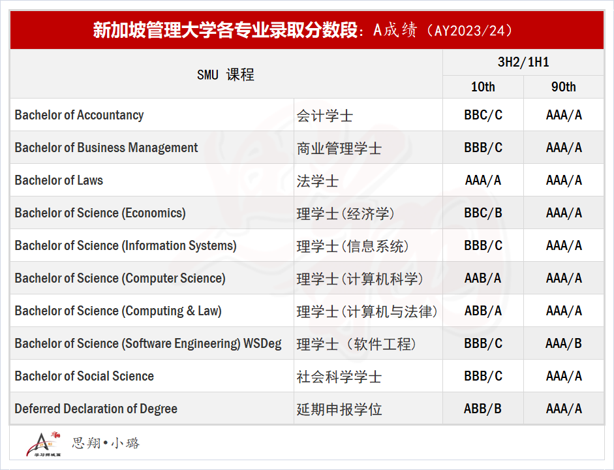
Task: Click the red title banner 新加坡管理大学各专业录取分数段
Action: coord(307,30)
